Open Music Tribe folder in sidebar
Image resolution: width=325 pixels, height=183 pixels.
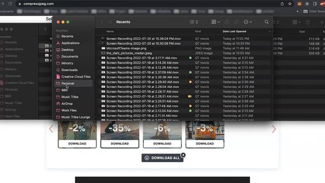[70, 97]
